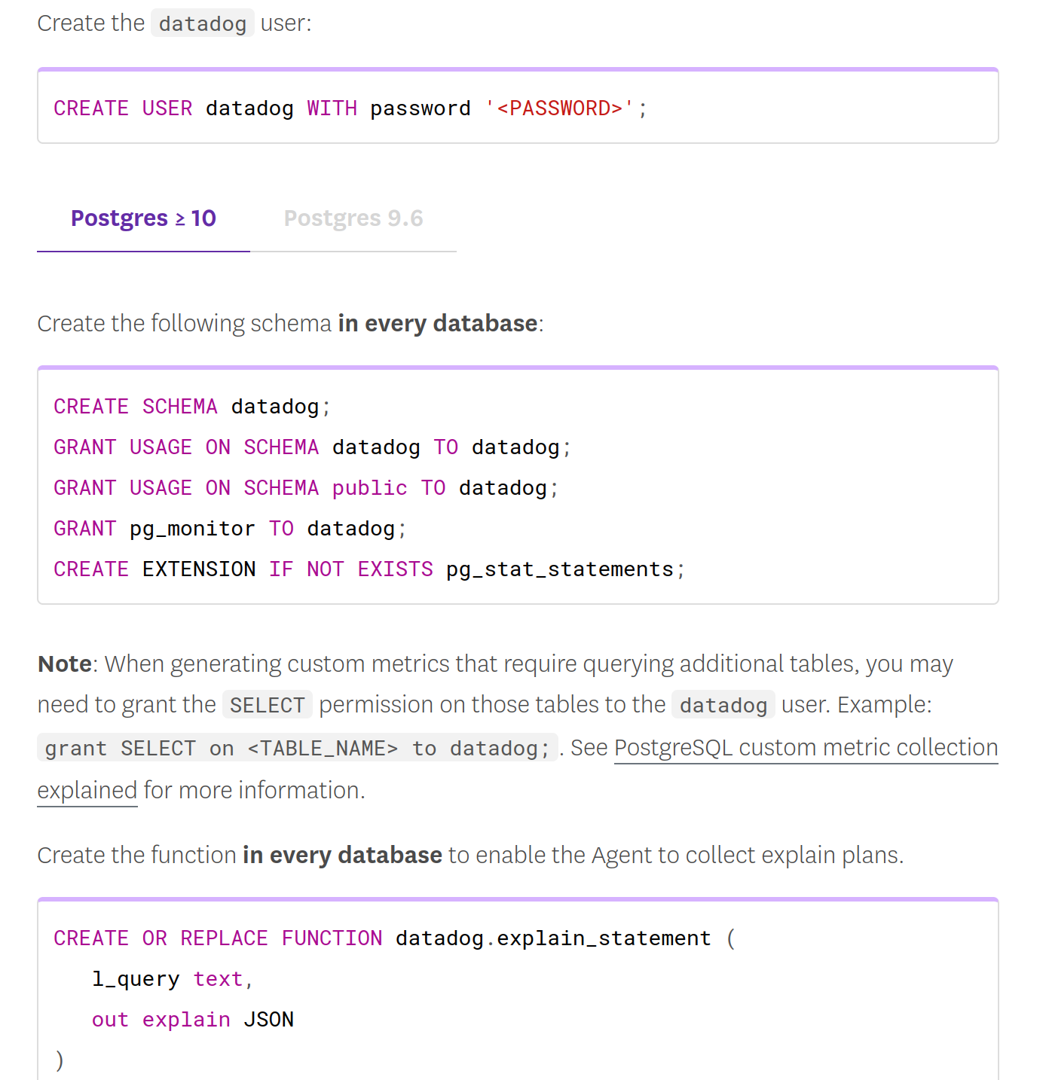Click the l_query text parameter line

[172, 978]
